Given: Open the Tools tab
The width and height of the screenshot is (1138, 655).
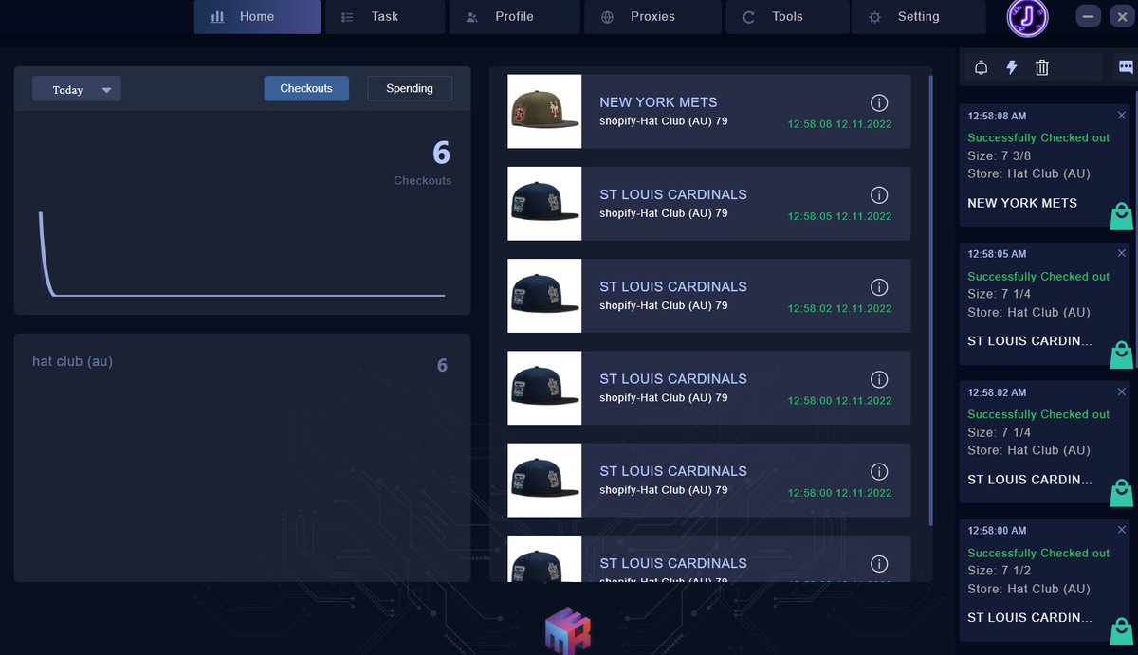Looking at the screenshot, I should tap(787, 17).
